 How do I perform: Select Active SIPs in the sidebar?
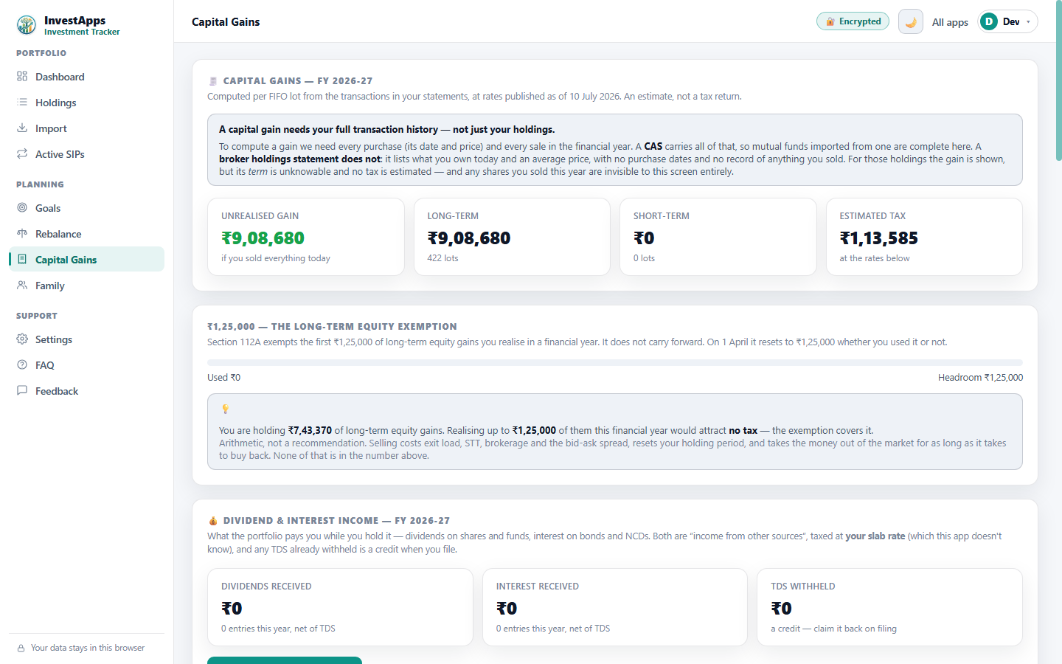pos(86,154)
